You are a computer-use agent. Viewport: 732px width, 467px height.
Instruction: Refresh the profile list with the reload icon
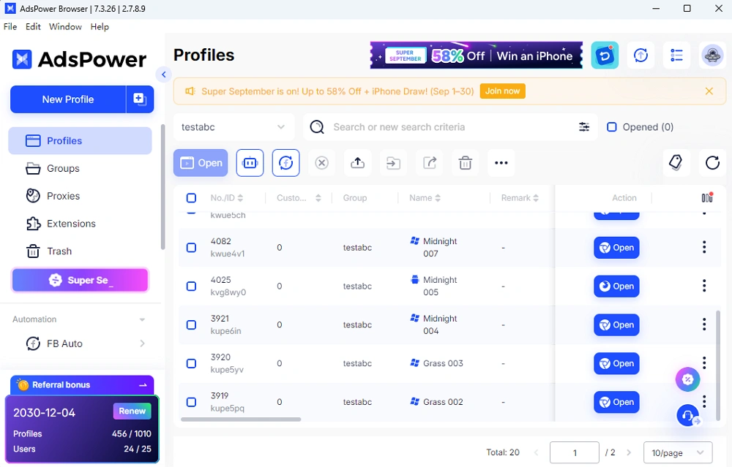(x=712, y=163)
